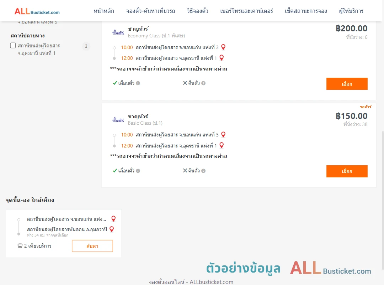This screenshot has height=285, width=384.
Task: Open map pin for Khon Kaen departure, Basic trip
Action: (223, 135)
